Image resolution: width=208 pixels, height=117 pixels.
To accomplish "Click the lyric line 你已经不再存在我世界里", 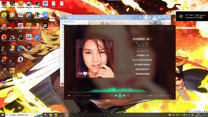I will 142,60.
